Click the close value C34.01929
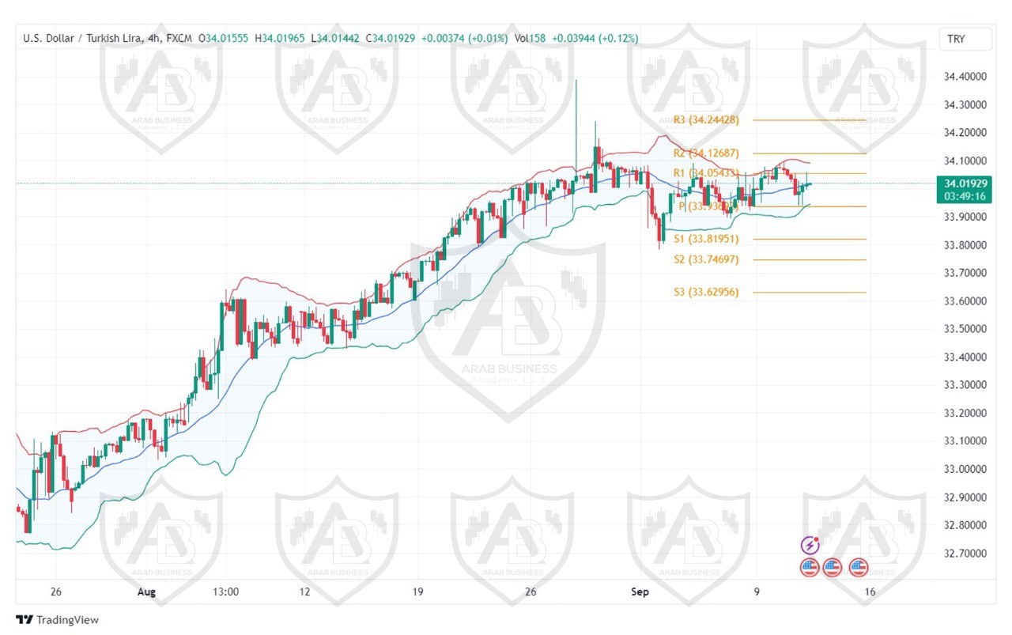 point(391,38)
